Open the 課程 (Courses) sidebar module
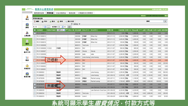The width and height of the screenshot is (188, 106). click(27, 26)
